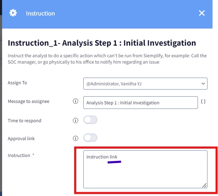Click the 'Time to respond' label

coord(25,121)
